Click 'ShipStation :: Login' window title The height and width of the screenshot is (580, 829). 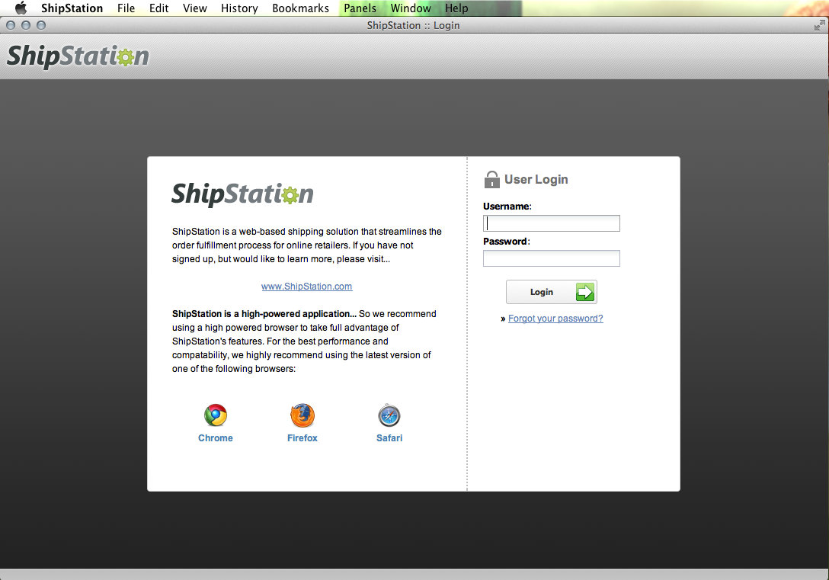pos(414,25)
